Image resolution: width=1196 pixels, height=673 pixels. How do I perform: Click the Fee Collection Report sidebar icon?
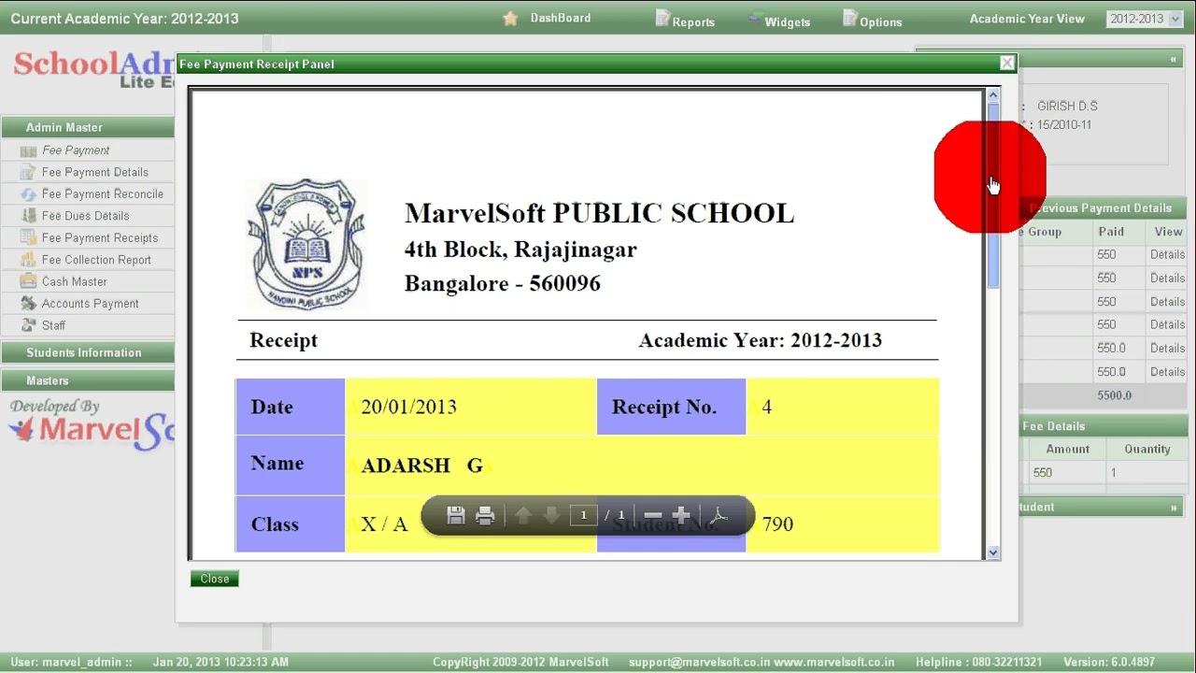point(28,260)
